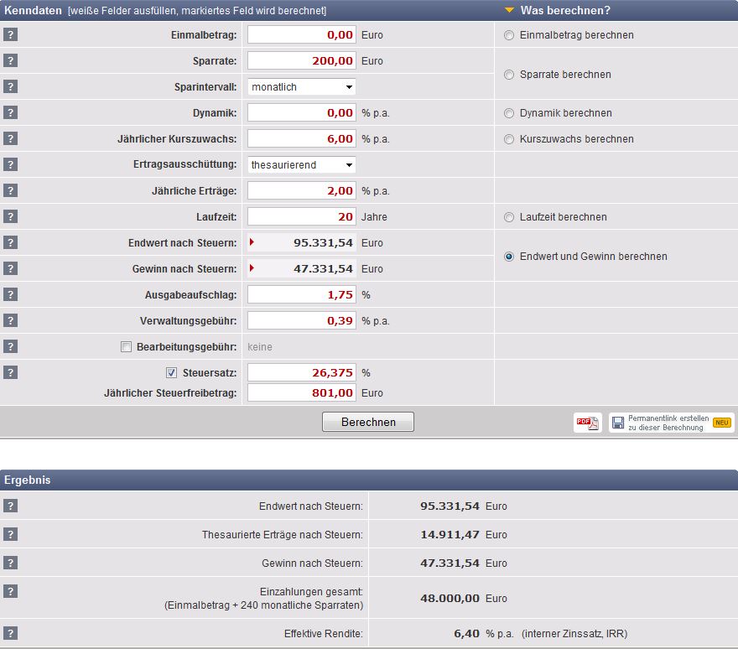Click the floppy disk save icon
Screen dimensions: 738x649
618,423
